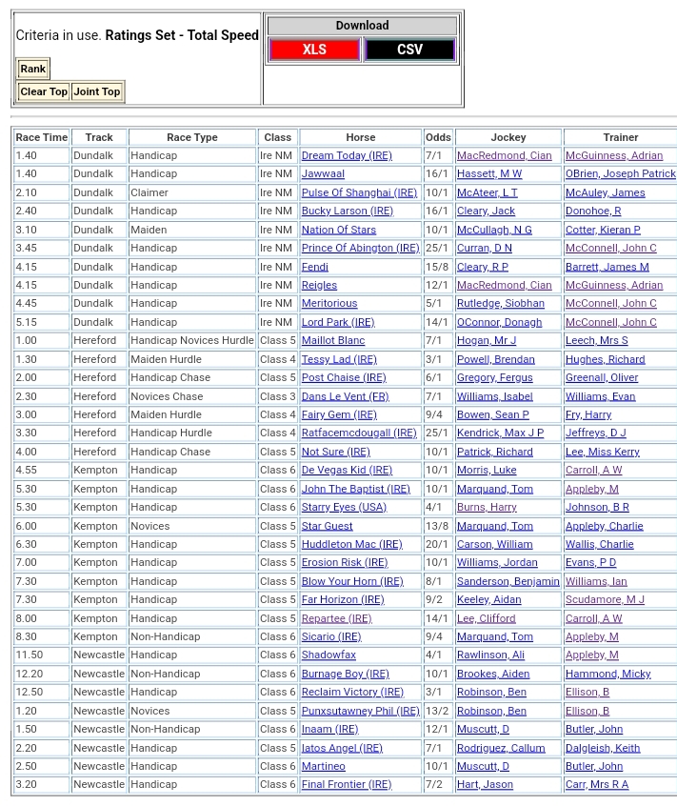The height and width of the screenshot is (806, 677).
Task: Open trainer Donohoe, R link
Action: coord(592,212)
